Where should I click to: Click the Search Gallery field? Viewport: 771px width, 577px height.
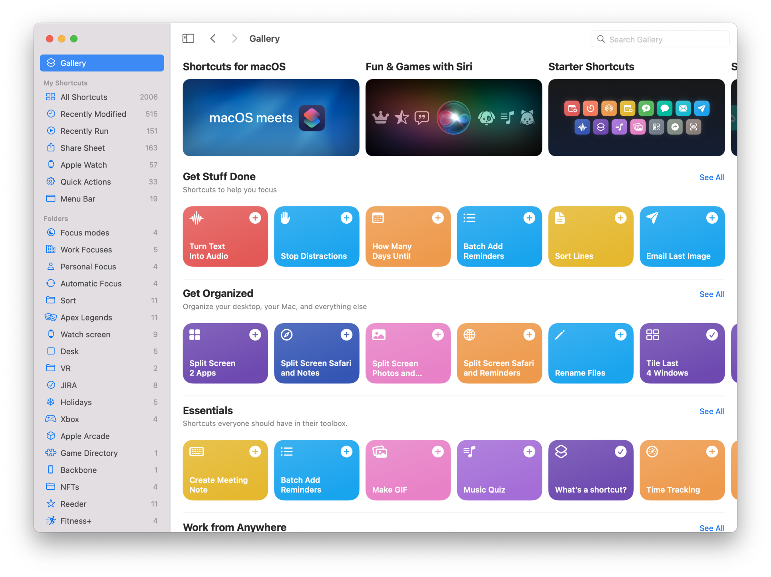click(x=660, y=39)
